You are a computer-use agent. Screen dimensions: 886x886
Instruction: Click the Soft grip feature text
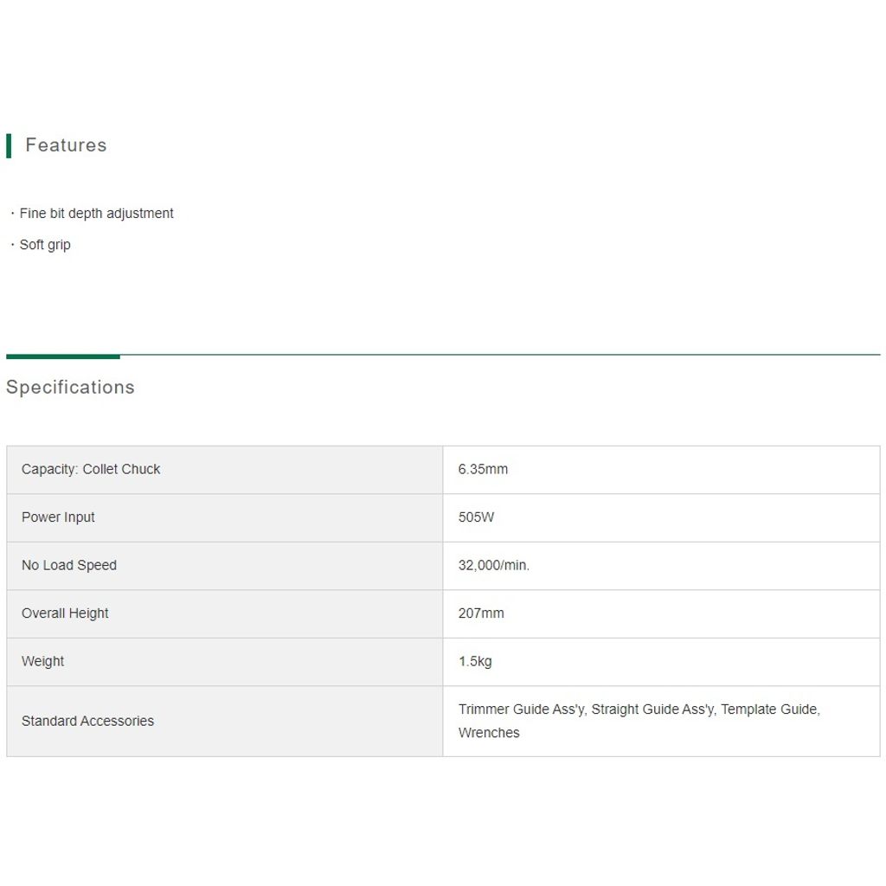pos(45,245)
